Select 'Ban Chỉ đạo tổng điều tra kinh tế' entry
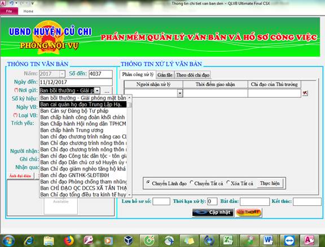325x247 pixels. tap(83, 195)
